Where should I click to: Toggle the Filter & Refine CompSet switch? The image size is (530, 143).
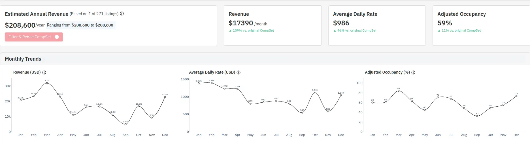[57, 37]
